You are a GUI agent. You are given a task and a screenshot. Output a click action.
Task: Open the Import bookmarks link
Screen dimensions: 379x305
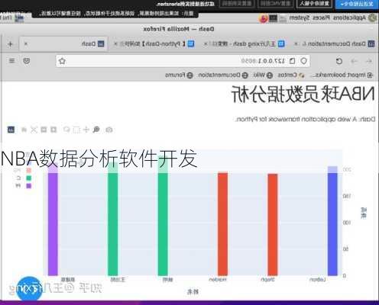(x=342, y=75)
